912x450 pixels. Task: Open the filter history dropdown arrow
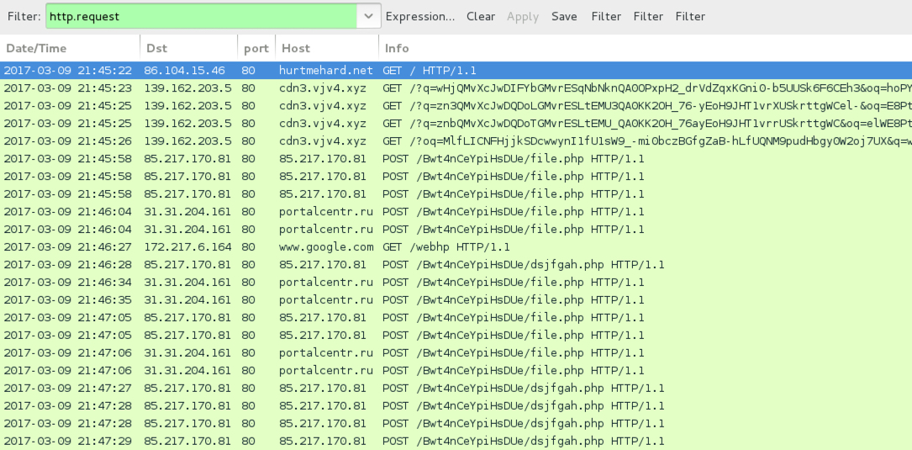pyautogui.click(x=368, y=16)
